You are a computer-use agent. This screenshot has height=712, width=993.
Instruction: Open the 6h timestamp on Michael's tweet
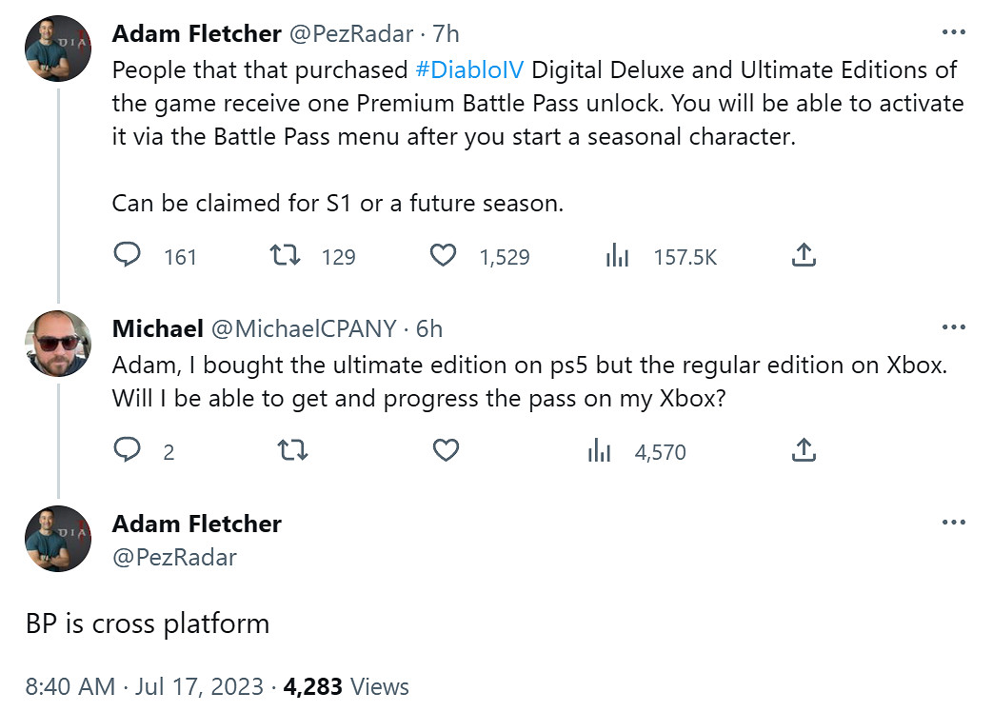429,328
